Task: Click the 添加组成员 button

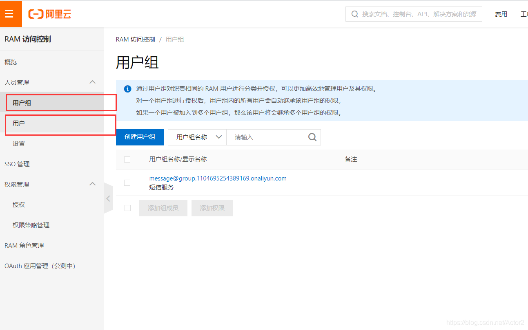Action: click(x=163, y=208)
